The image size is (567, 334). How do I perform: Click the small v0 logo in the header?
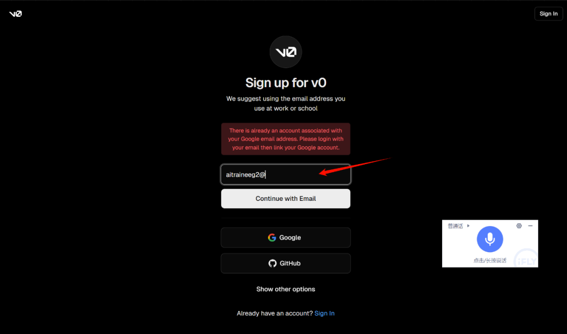pos(16,14)
